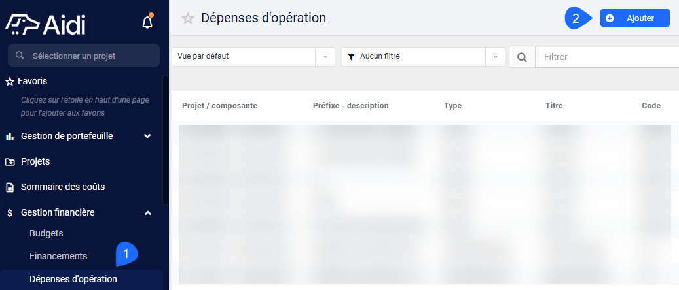
Task: Click the Filtrer text input field
Action: click(607, 57)
